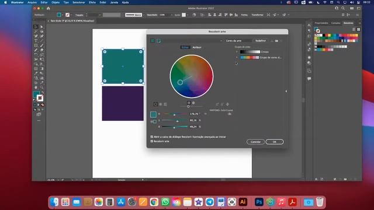
Task: Open the Efeito menu
Action: (92, 2)
